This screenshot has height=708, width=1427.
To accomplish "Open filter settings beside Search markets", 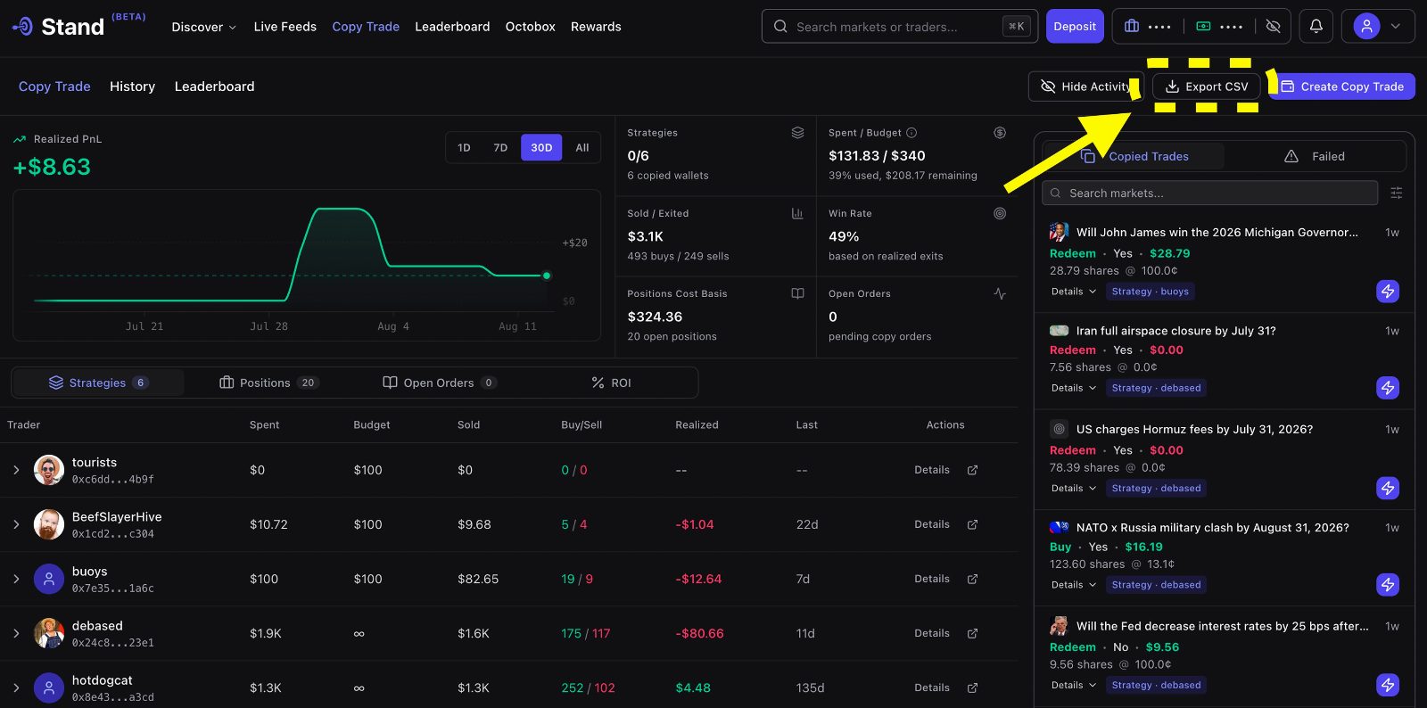I will click(1397, 193).
